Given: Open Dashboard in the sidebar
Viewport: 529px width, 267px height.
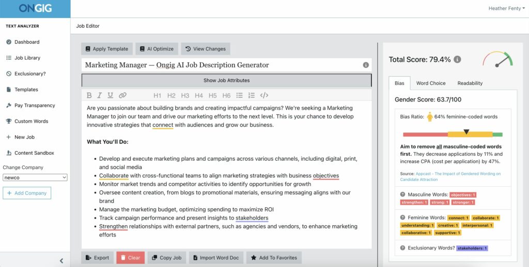Looking at the screenshot, I should 23,42.
